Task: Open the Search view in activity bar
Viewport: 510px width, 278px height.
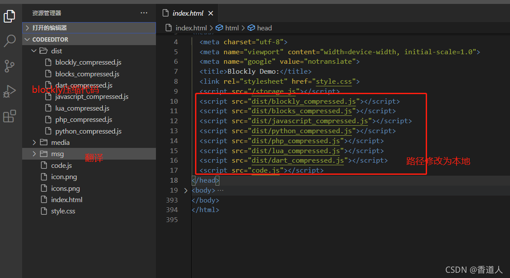Action: pyautogui.click(x=10, y=41)
